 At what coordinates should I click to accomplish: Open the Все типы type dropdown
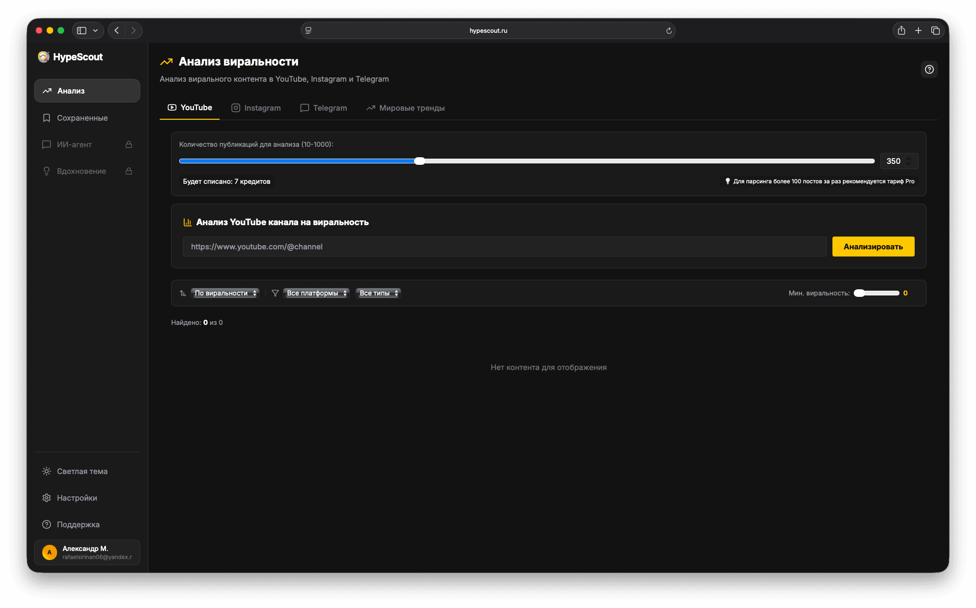click(378, 293)
